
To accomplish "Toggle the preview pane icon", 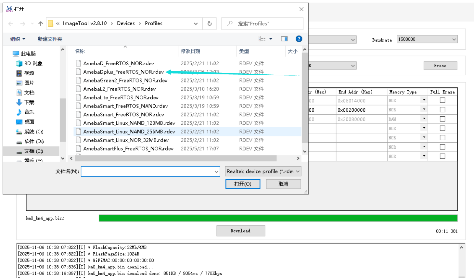I will pos(284,39).
